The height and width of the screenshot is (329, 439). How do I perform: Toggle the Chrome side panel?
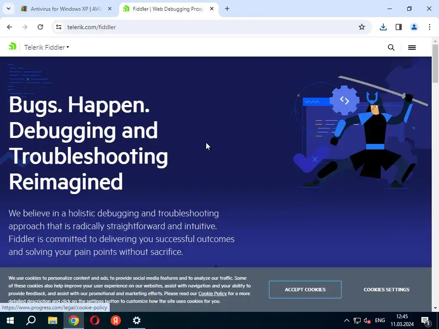[399, 27]
